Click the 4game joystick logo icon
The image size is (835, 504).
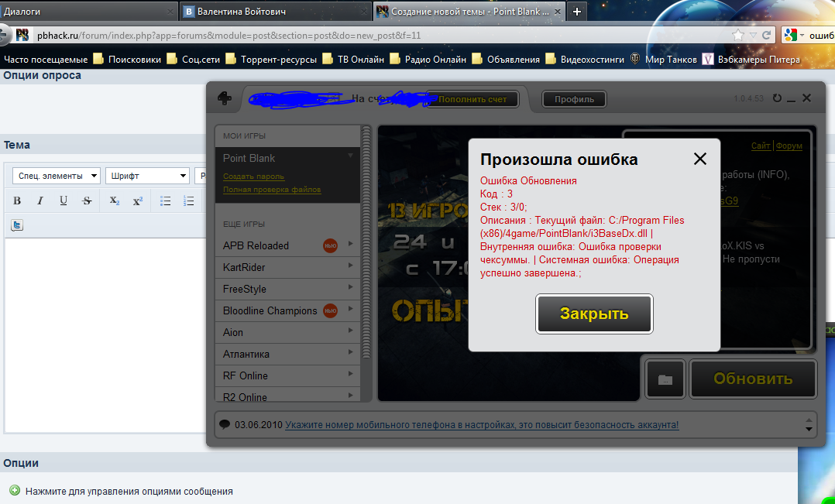point(224,98)
